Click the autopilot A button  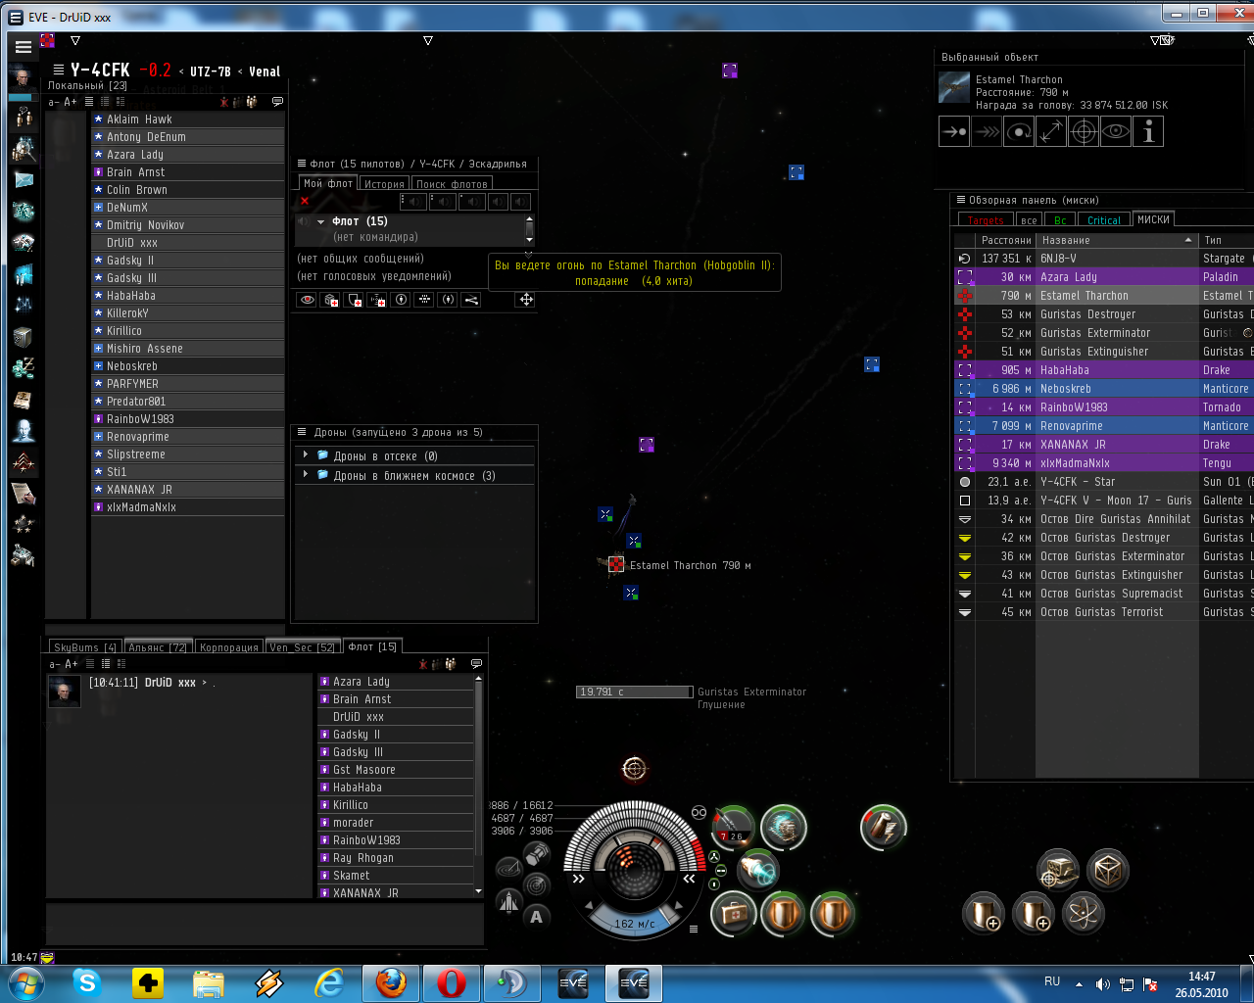pyautogui.click(x=536, y=918)
